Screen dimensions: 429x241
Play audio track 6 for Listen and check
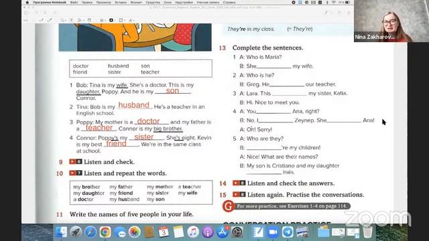[x=76, y=162]
